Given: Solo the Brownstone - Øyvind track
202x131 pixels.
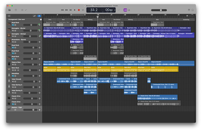Looking at the screenshot, I should [15, 42].
